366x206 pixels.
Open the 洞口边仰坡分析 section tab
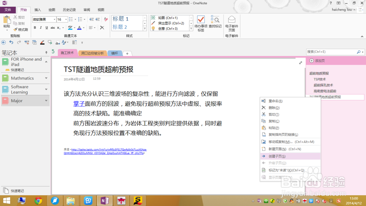[x=93, y=53]
